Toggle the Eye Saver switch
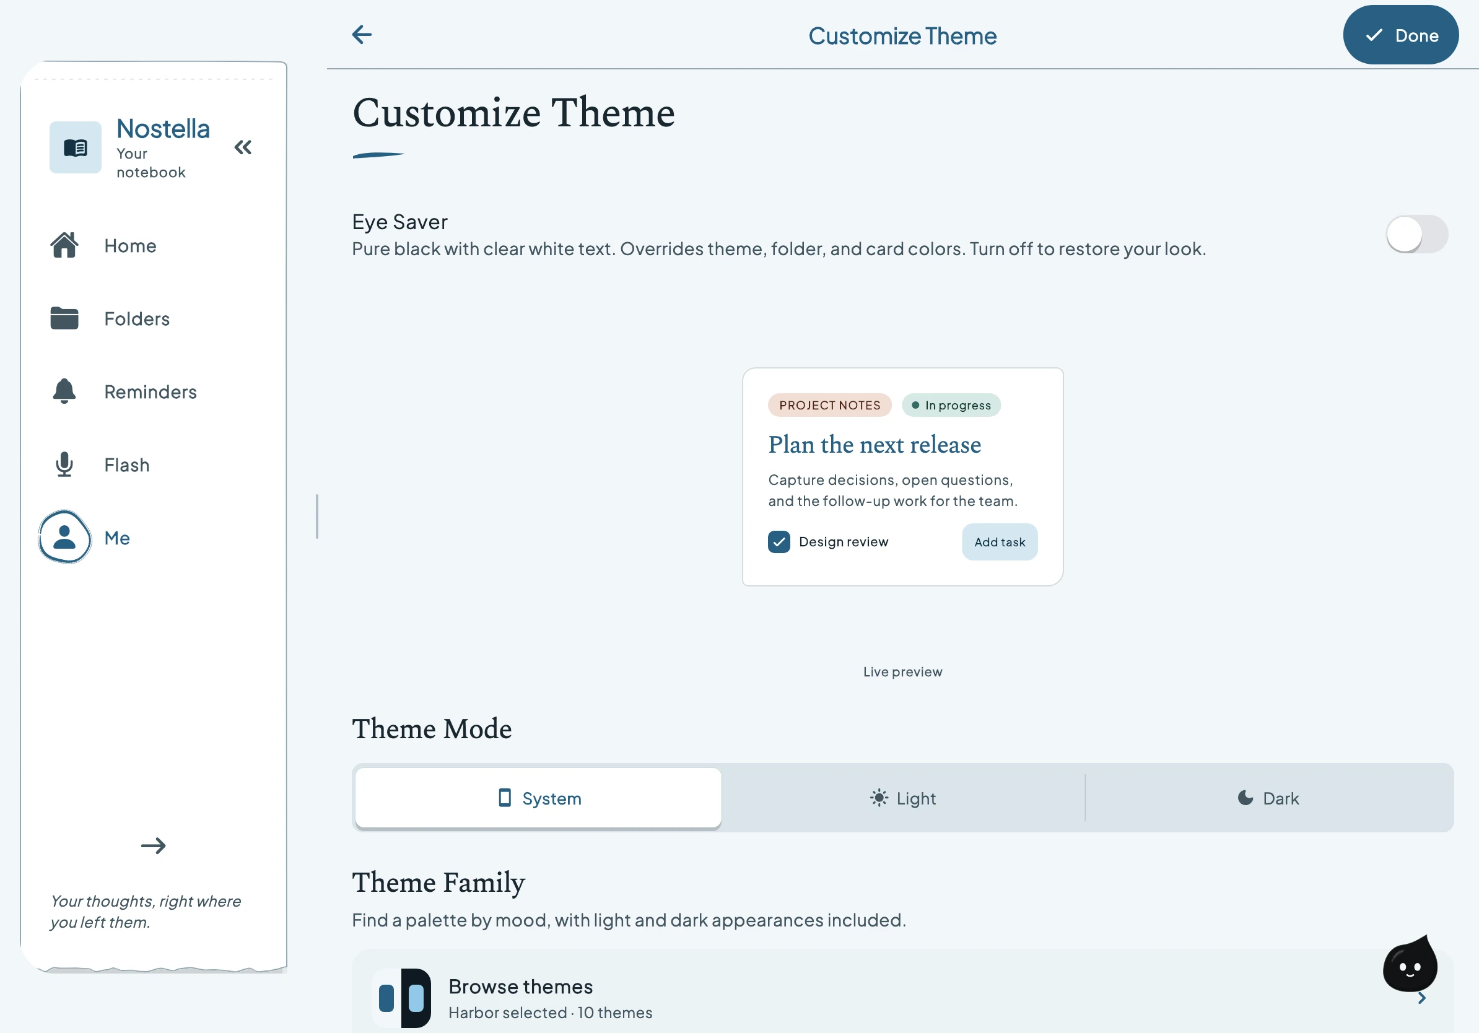Screen dimensions: 1479x1033 (1416, 235)
